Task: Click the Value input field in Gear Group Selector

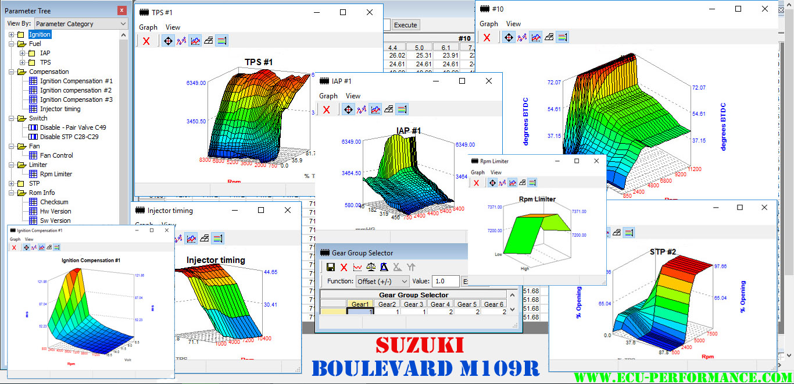Action: coord(445,281)
